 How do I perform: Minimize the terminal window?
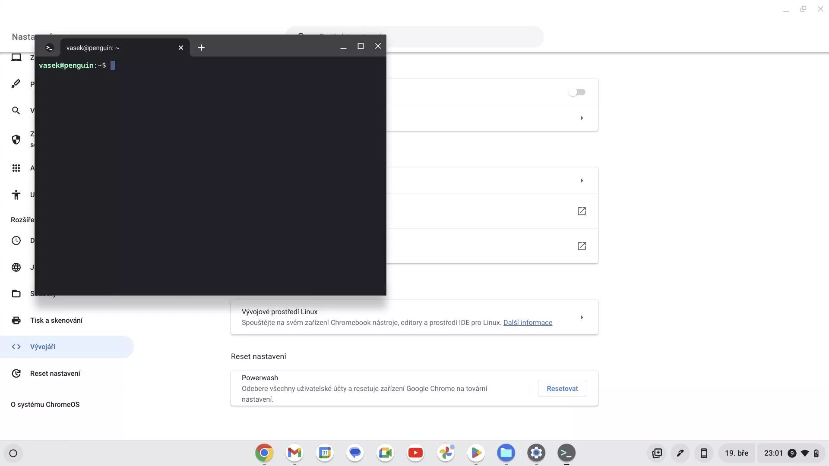tap(343, 47)
